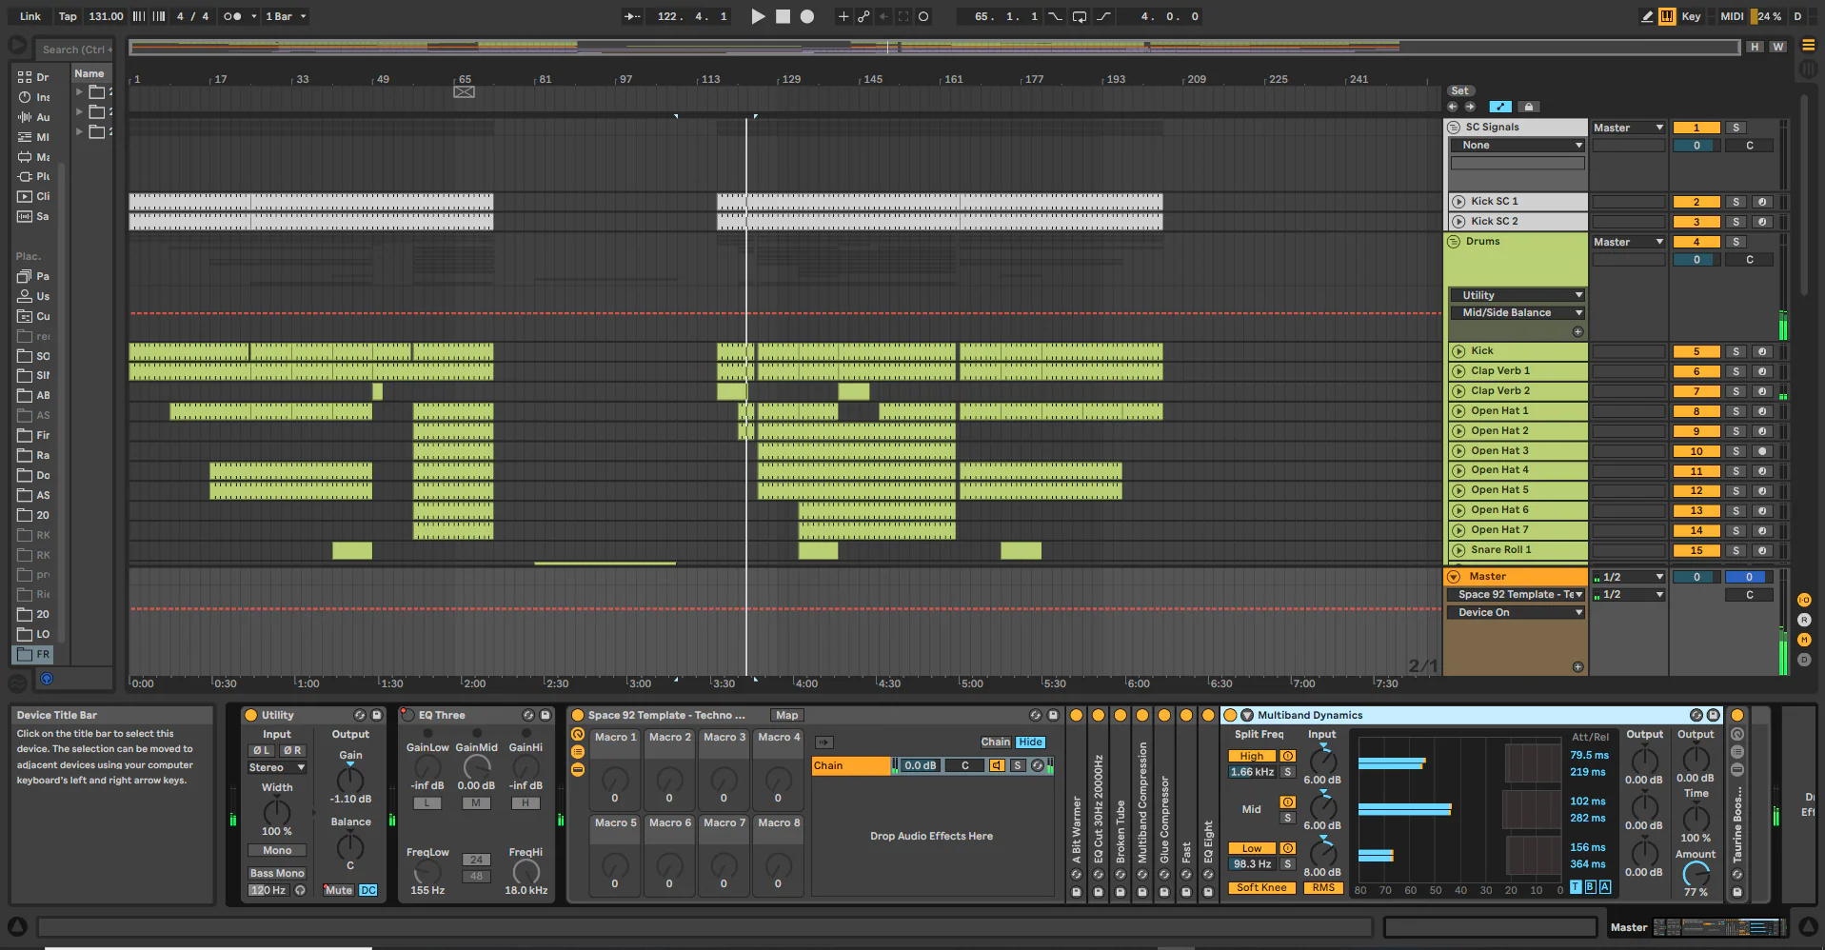
Task: Open metronome settings dropdown arrow
Action: point(254,16)
